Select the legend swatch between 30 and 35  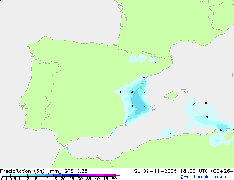point(83,175)
